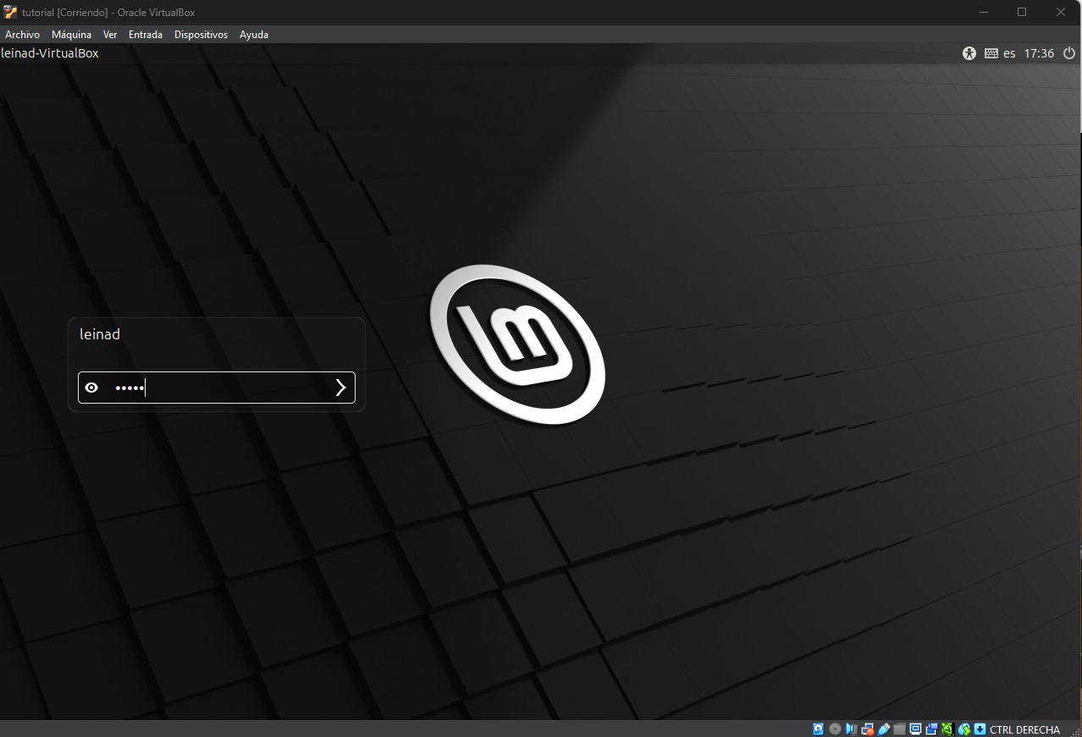Open the Archivo menu
1082x737 pixels.
(22, 35)
